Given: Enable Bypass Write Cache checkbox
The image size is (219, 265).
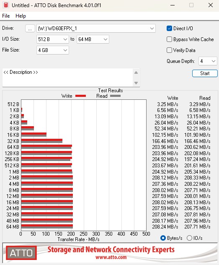Looking at the screenshot, I should tap(169, 39).
